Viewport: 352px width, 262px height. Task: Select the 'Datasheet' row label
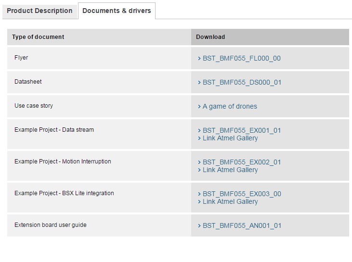pyautogui.click(x=28, y=82)
